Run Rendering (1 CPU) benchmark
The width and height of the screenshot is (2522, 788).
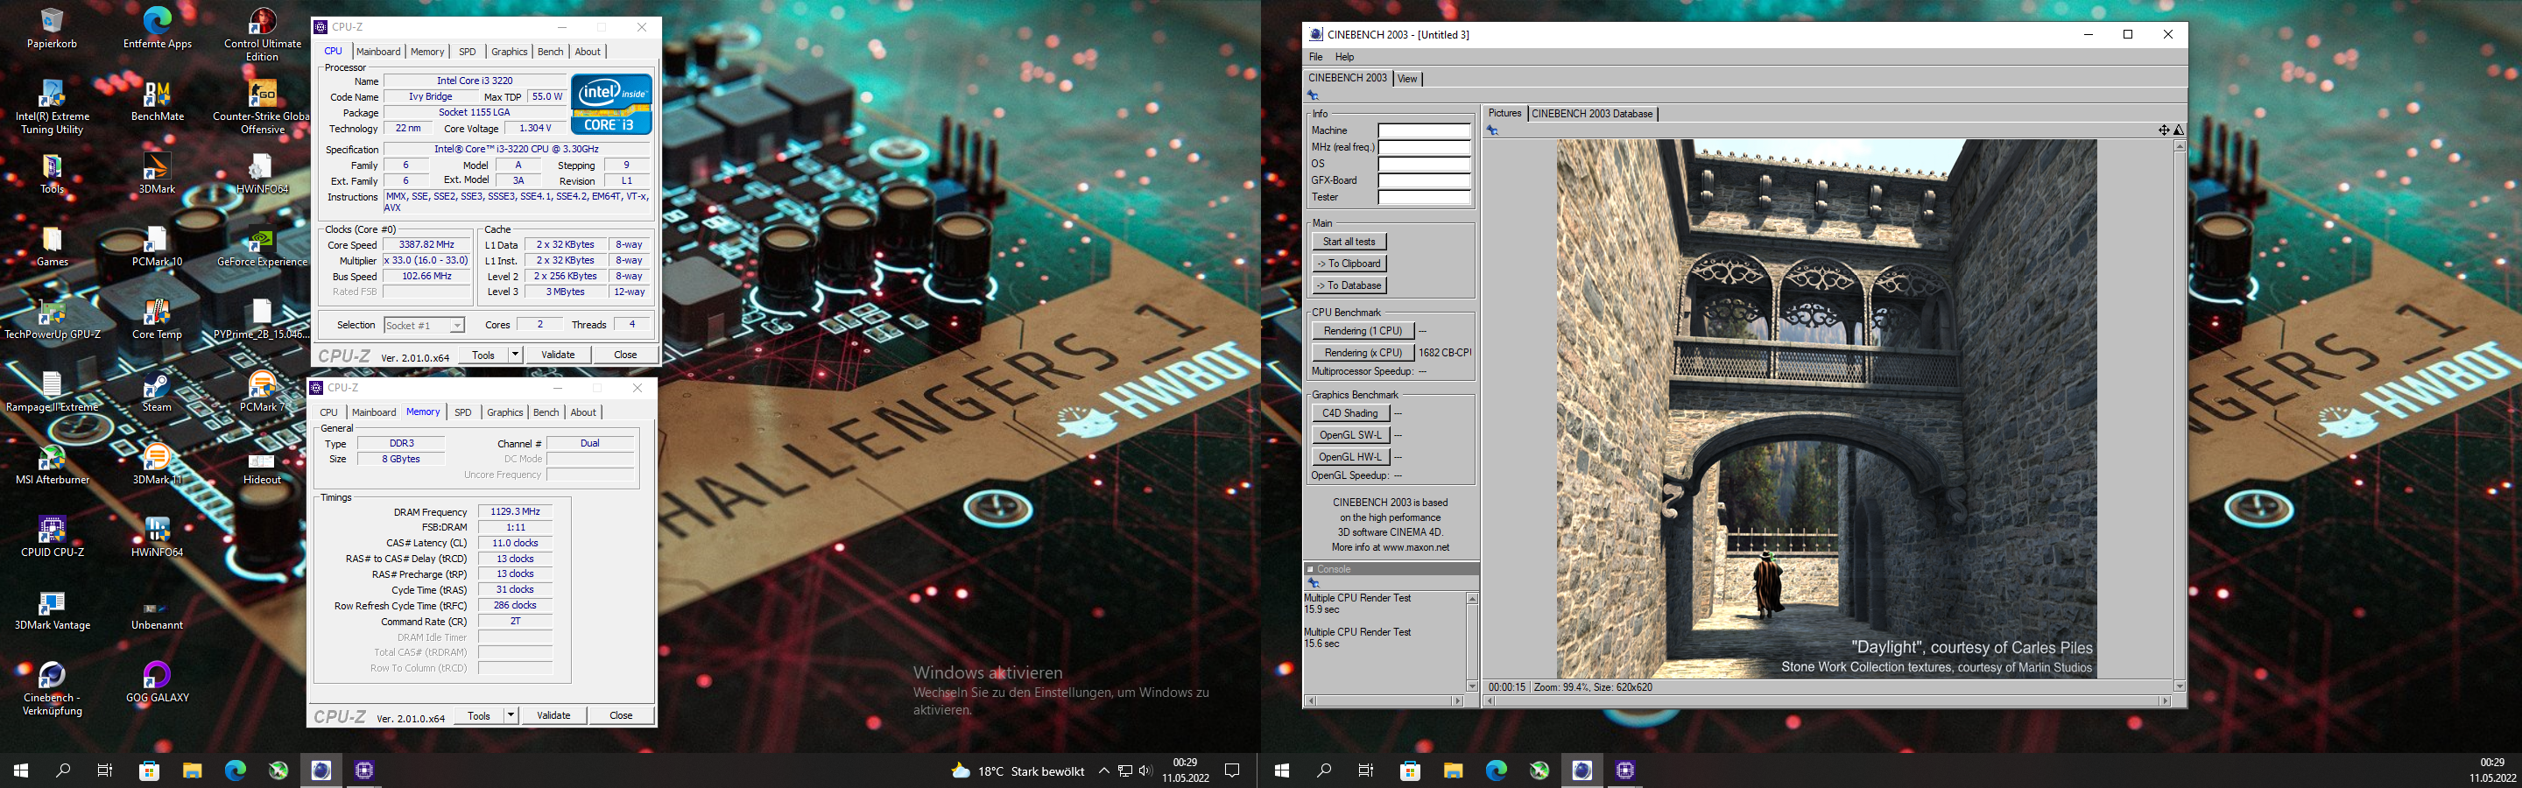[x=1363, y=331]
